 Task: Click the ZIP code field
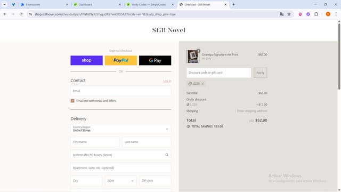[155, 181]
